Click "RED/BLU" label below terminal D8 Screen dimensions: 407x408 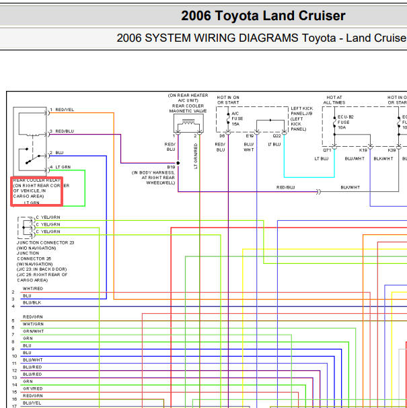[x=220, y=147]
